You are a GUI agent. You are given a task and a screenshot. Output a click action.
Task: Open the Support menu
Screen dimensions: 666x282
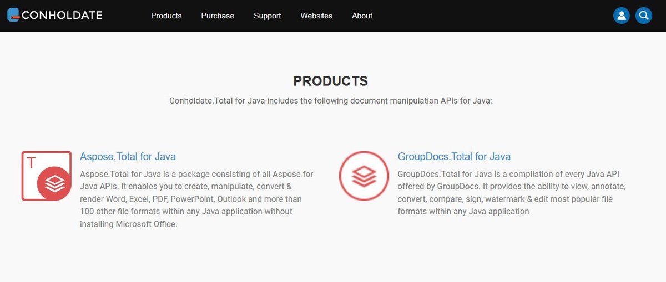coord(268,16)
